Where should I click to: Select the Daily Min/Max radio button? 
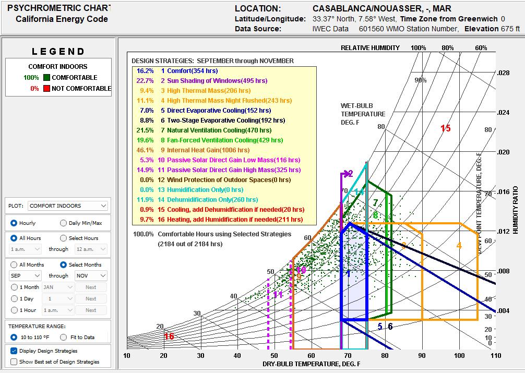tap(63, 223)
